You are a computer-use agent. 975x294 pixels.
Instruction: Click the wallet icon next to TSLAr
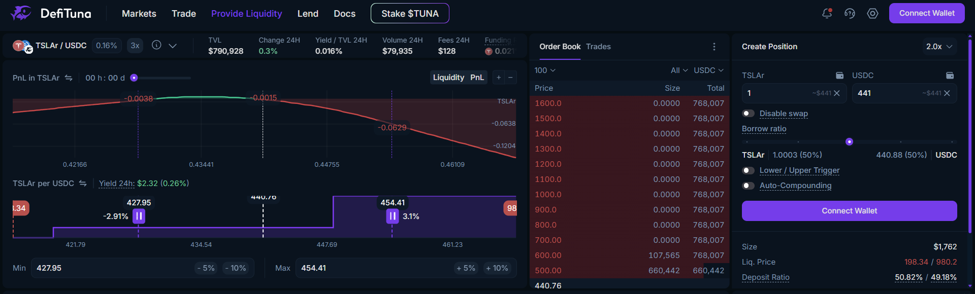pos(839,75)
